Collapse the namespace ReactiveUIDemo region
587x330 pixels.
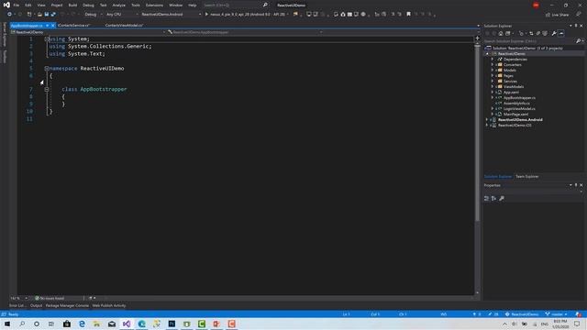(47, 69)
